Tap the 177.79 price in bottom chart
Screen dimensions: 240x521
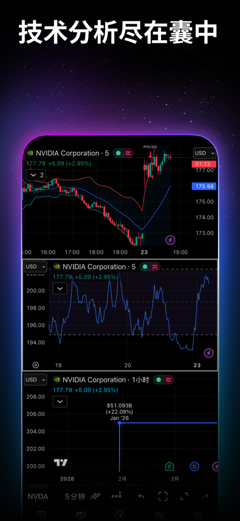tap(62, 390)
